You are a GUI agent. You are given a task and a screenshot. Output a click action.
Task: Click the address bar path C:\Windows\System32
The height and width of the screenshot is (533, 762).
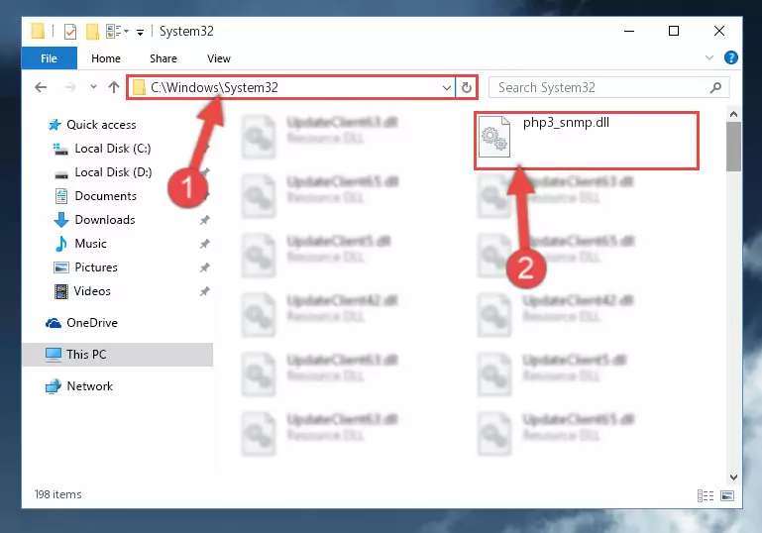(214, 87)
